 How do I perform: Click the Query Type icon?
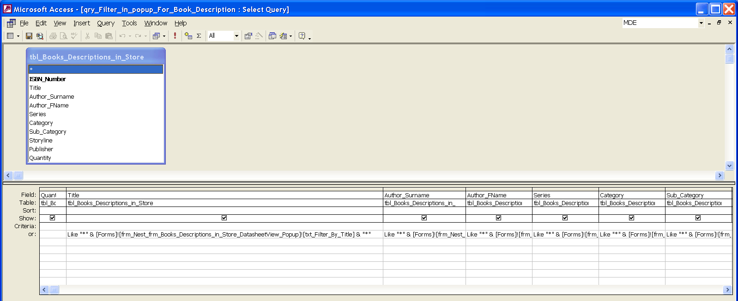coord(157,36)
